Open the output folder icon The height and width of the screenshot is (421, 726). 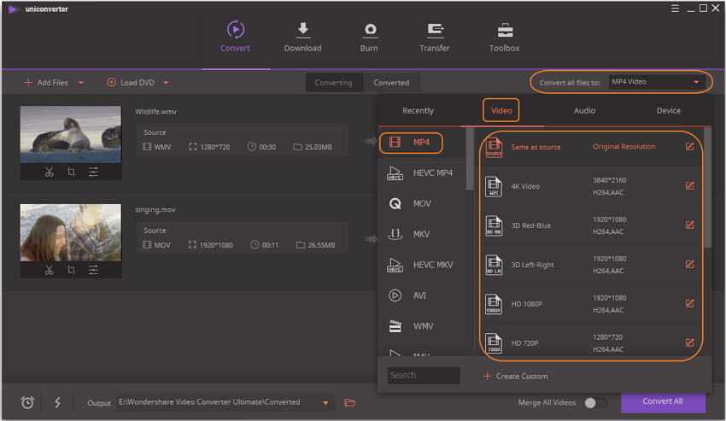coord(349,402)
